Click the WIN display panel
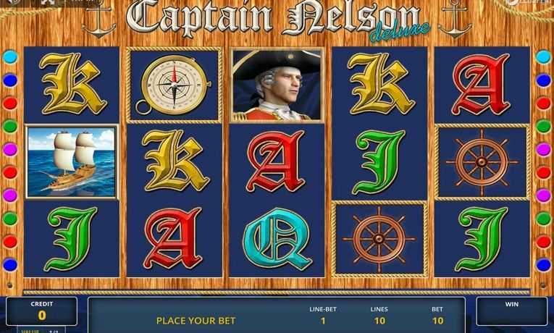The height and width of the screenshot is (333, 554). point(512,311)
